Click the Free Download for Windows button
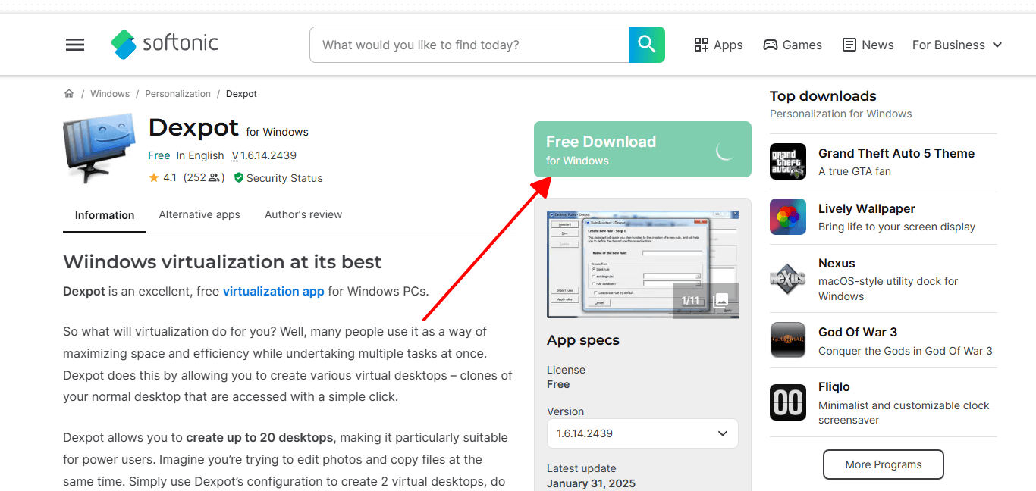Image resolution: width=1036 pixels, height=491 pixels. pyautogui.click(x=642, y=149)
